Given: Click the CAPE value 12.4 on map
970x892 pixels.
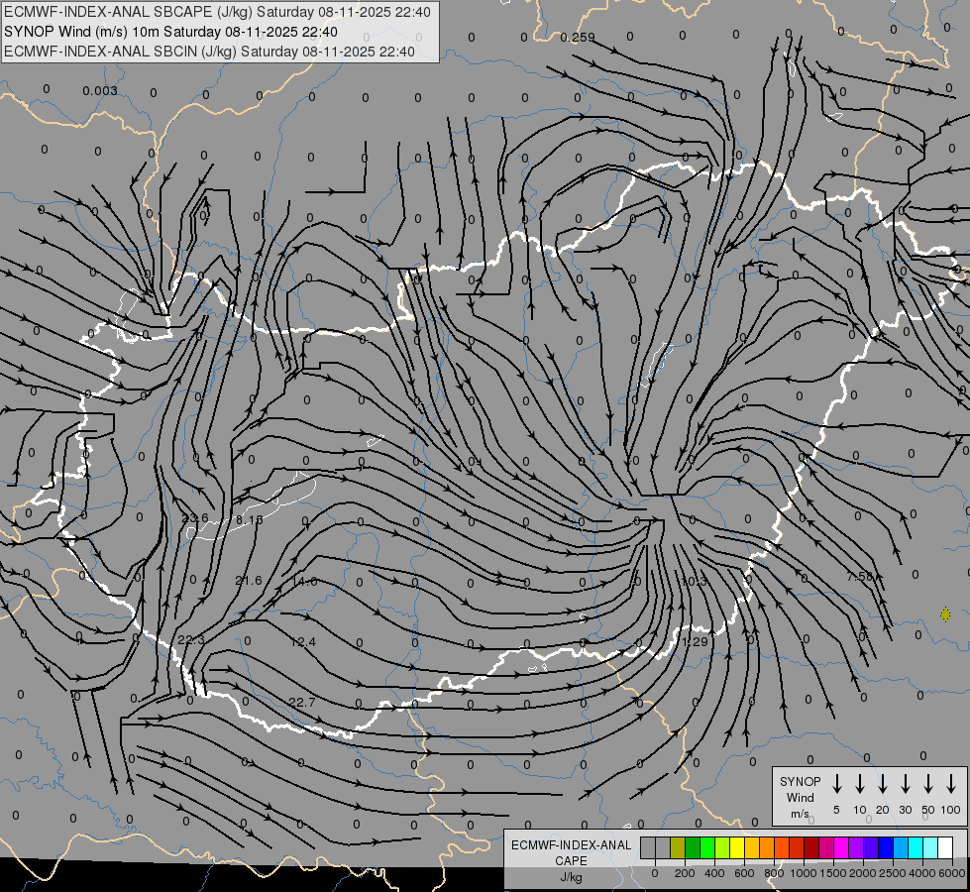Looking at the screenshot, I should pos(302,642).
